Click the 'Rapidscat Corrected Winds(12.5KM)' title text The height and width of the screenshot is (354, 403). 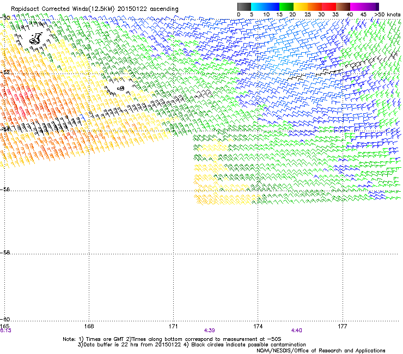point(63,9)
